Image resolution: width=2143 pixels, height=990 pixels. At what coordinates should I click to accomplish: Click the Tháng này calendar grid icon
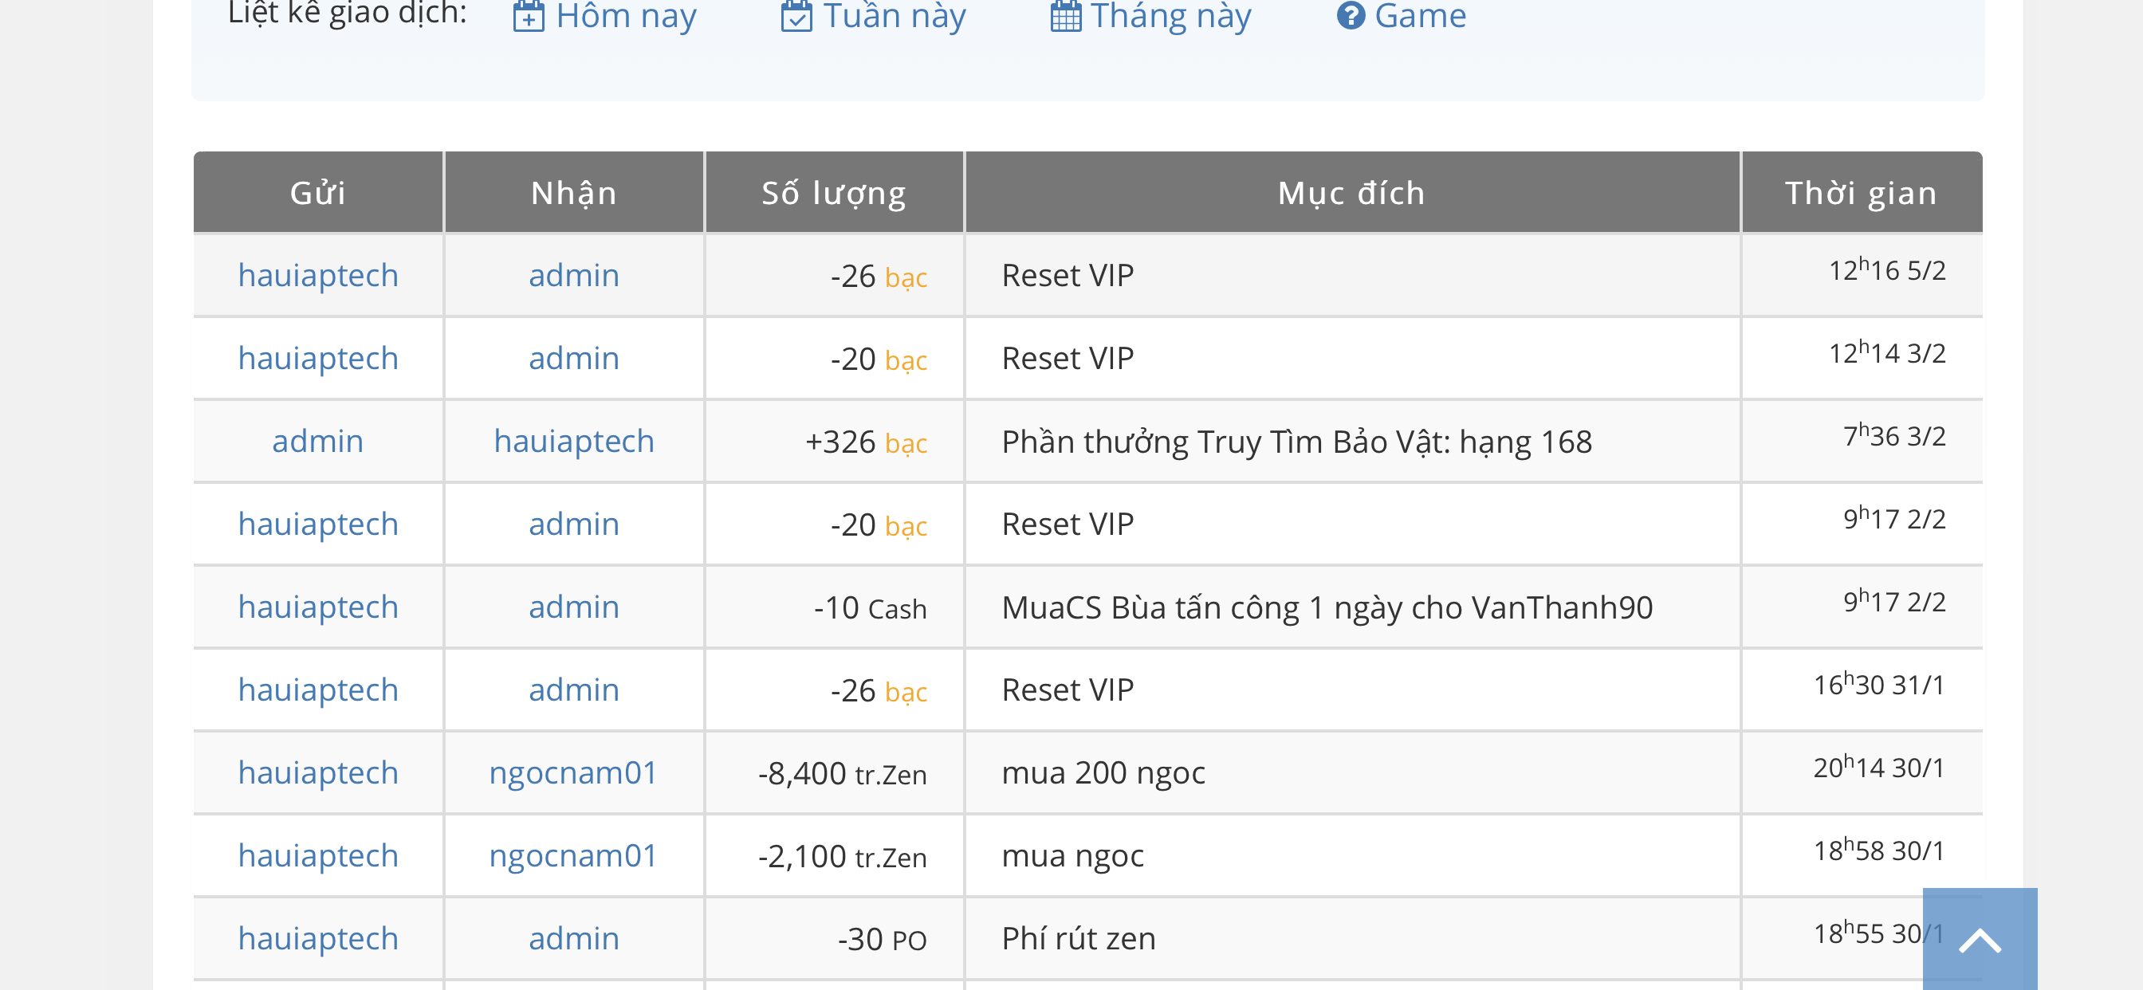(x=1066, y=16)
